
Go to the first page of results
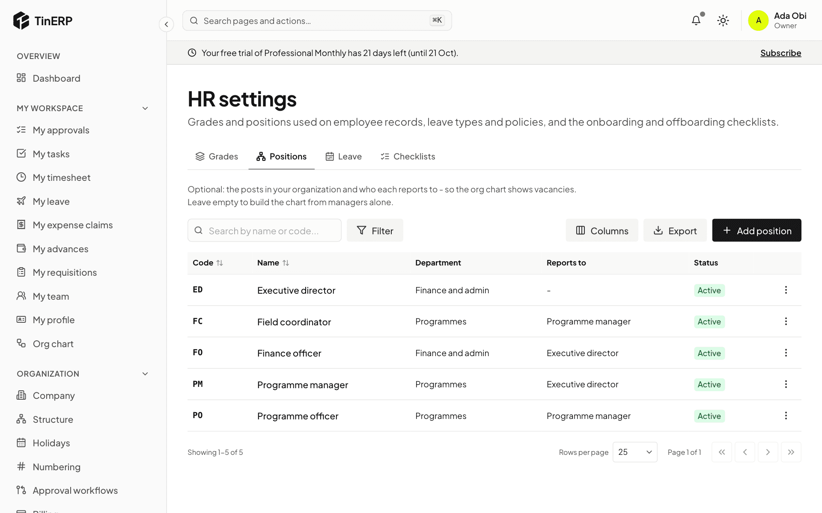pos(722,452)
